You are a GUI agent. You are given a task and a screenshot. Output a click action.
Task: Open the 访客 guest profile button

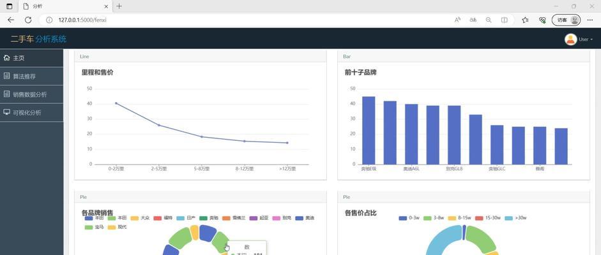tap(566, 20)
